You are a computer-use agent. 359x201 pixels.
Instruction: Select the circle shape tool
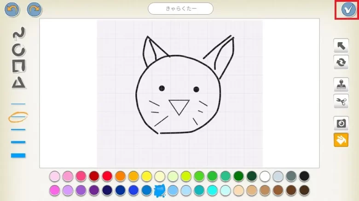[x=18, y=50]
